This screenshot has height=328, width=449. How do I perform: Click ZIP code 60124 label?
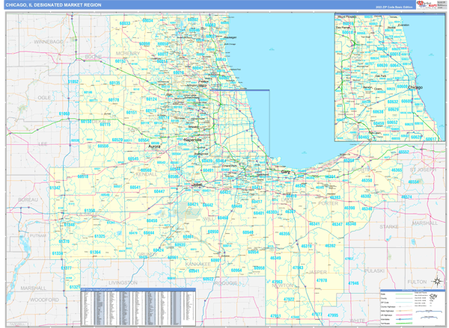pyautogui.click(x=151, y=99)
